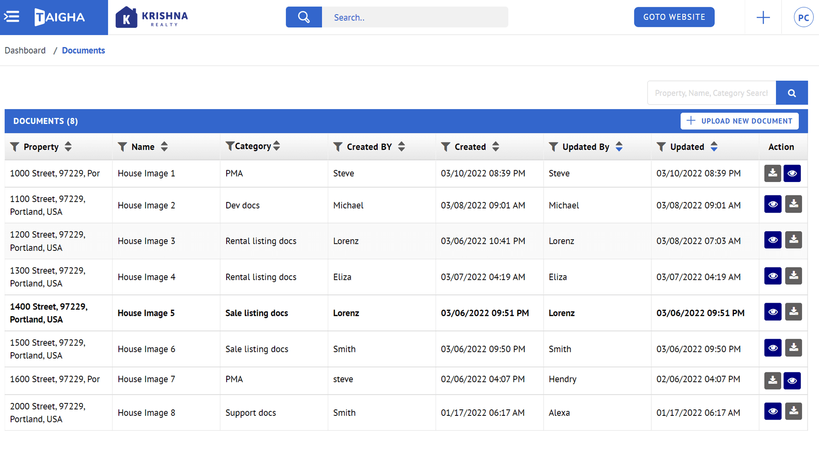Click the DOCUMENTS (8) panel title
This screenshot has width=819, height=457.
point(45,121)
